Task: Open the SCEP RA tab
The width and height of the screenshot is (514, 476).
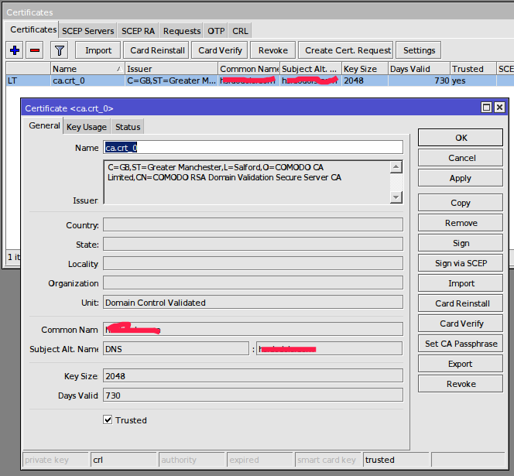Action: (x=138, y=31)
